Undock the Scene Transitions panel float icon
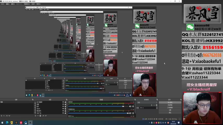The height and width of the screenshot is (125, 223). tap(157, 100)
